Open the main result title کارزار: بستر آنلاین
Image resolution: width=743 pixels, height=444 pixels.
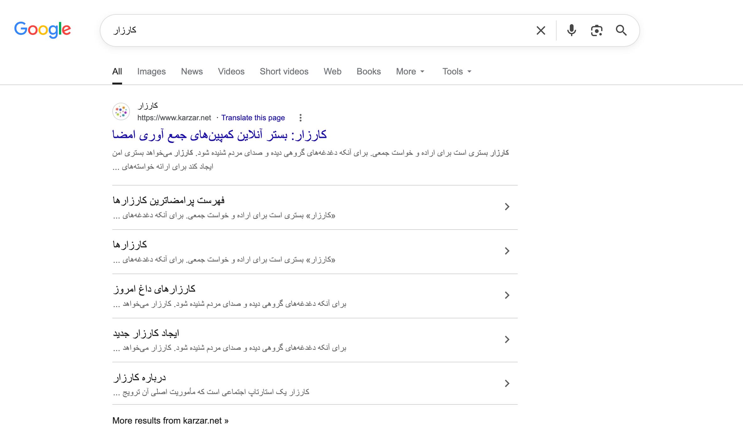[220, 135]
